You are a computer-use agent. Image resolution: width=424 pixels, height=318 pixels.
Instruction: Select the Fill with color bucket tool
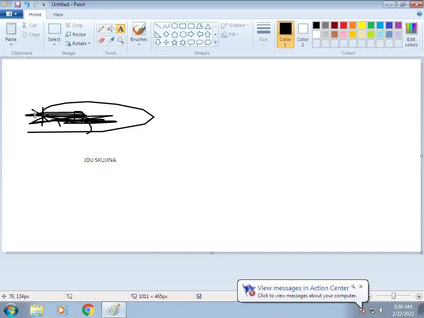click(x=111, y=29)
